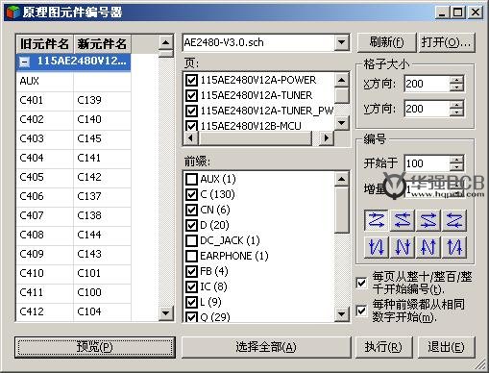The height and width of the screenshot is (373, 489).
Task: Select fourth horizontal numbering direction icon
Action: (454, 220)
